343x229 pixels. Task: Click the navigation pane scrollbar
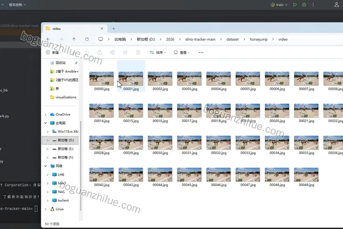coord(81,166)
